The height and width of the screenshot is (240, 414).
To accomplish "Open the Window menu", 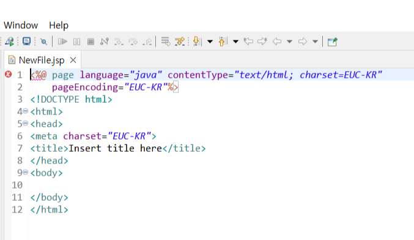I will coord(21,25).
